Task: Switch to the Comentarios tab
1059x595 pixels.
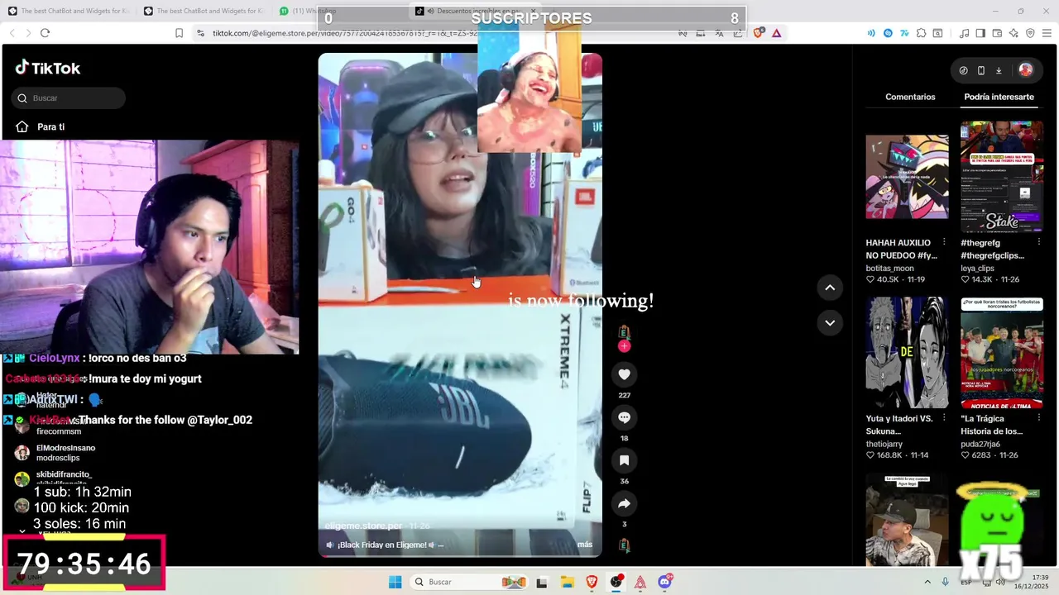Action: click(910, 97)
